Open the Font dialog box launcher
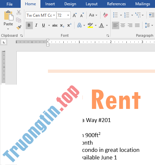Screen dimensions: 155x165 click(108, 35)
